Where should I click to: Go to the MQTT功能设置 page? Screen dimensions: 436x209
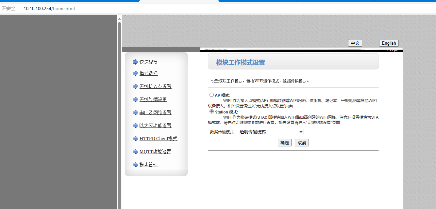click(x=155, y=152)
